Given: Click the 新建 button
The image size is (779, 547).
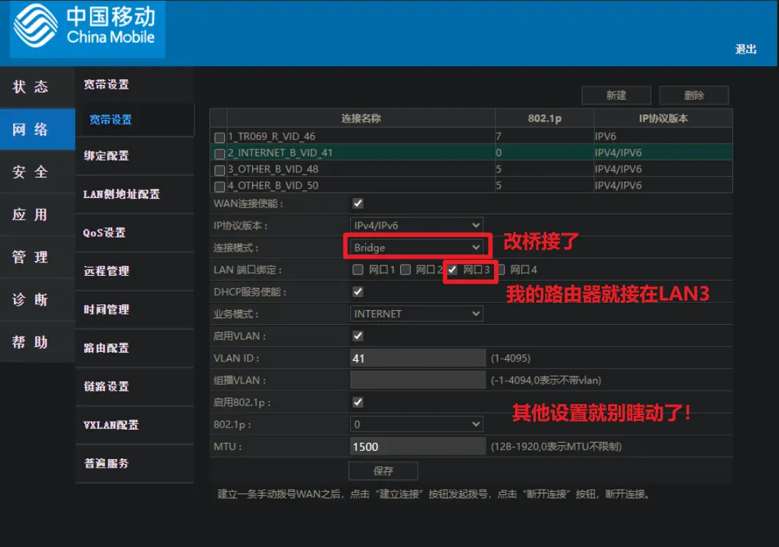Looking at the screenshot, I should pyautogui.click(x=616, y=95).
